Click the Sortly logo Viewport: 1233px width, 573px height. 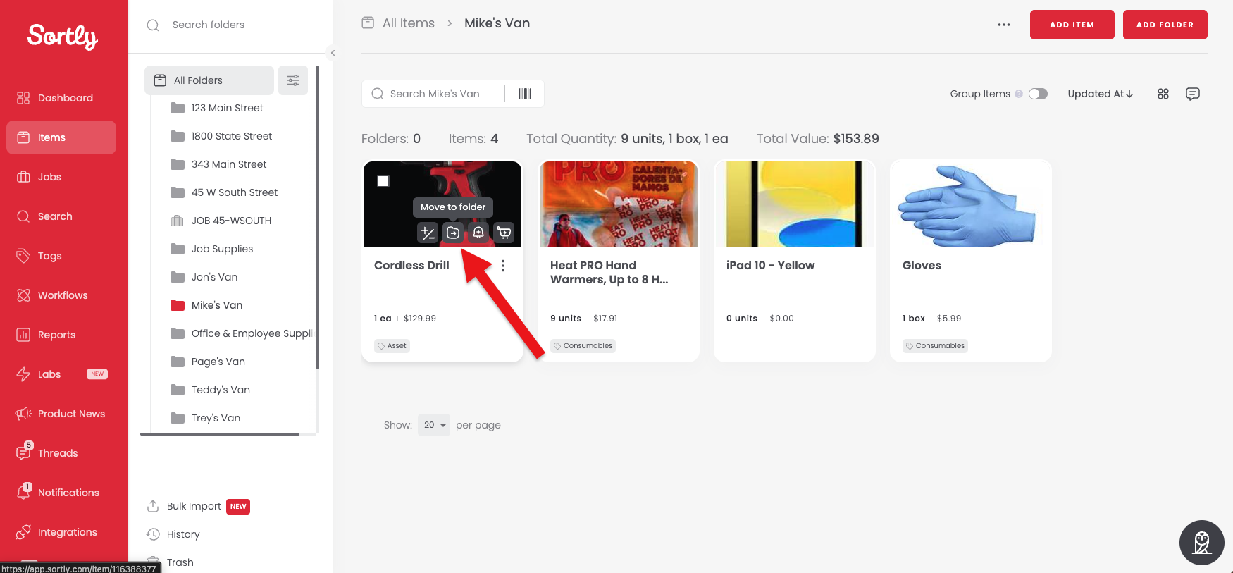click(x=62, y=36)
